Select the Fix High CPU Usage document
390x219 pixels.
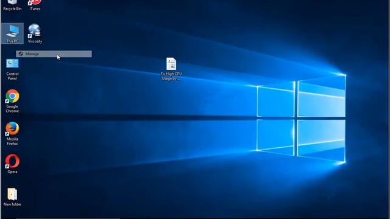pyautogui.click(x=171, y=69)
